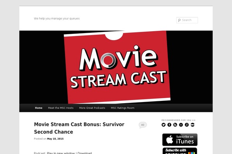Click the podcast Download link

[x=85, y=153]
